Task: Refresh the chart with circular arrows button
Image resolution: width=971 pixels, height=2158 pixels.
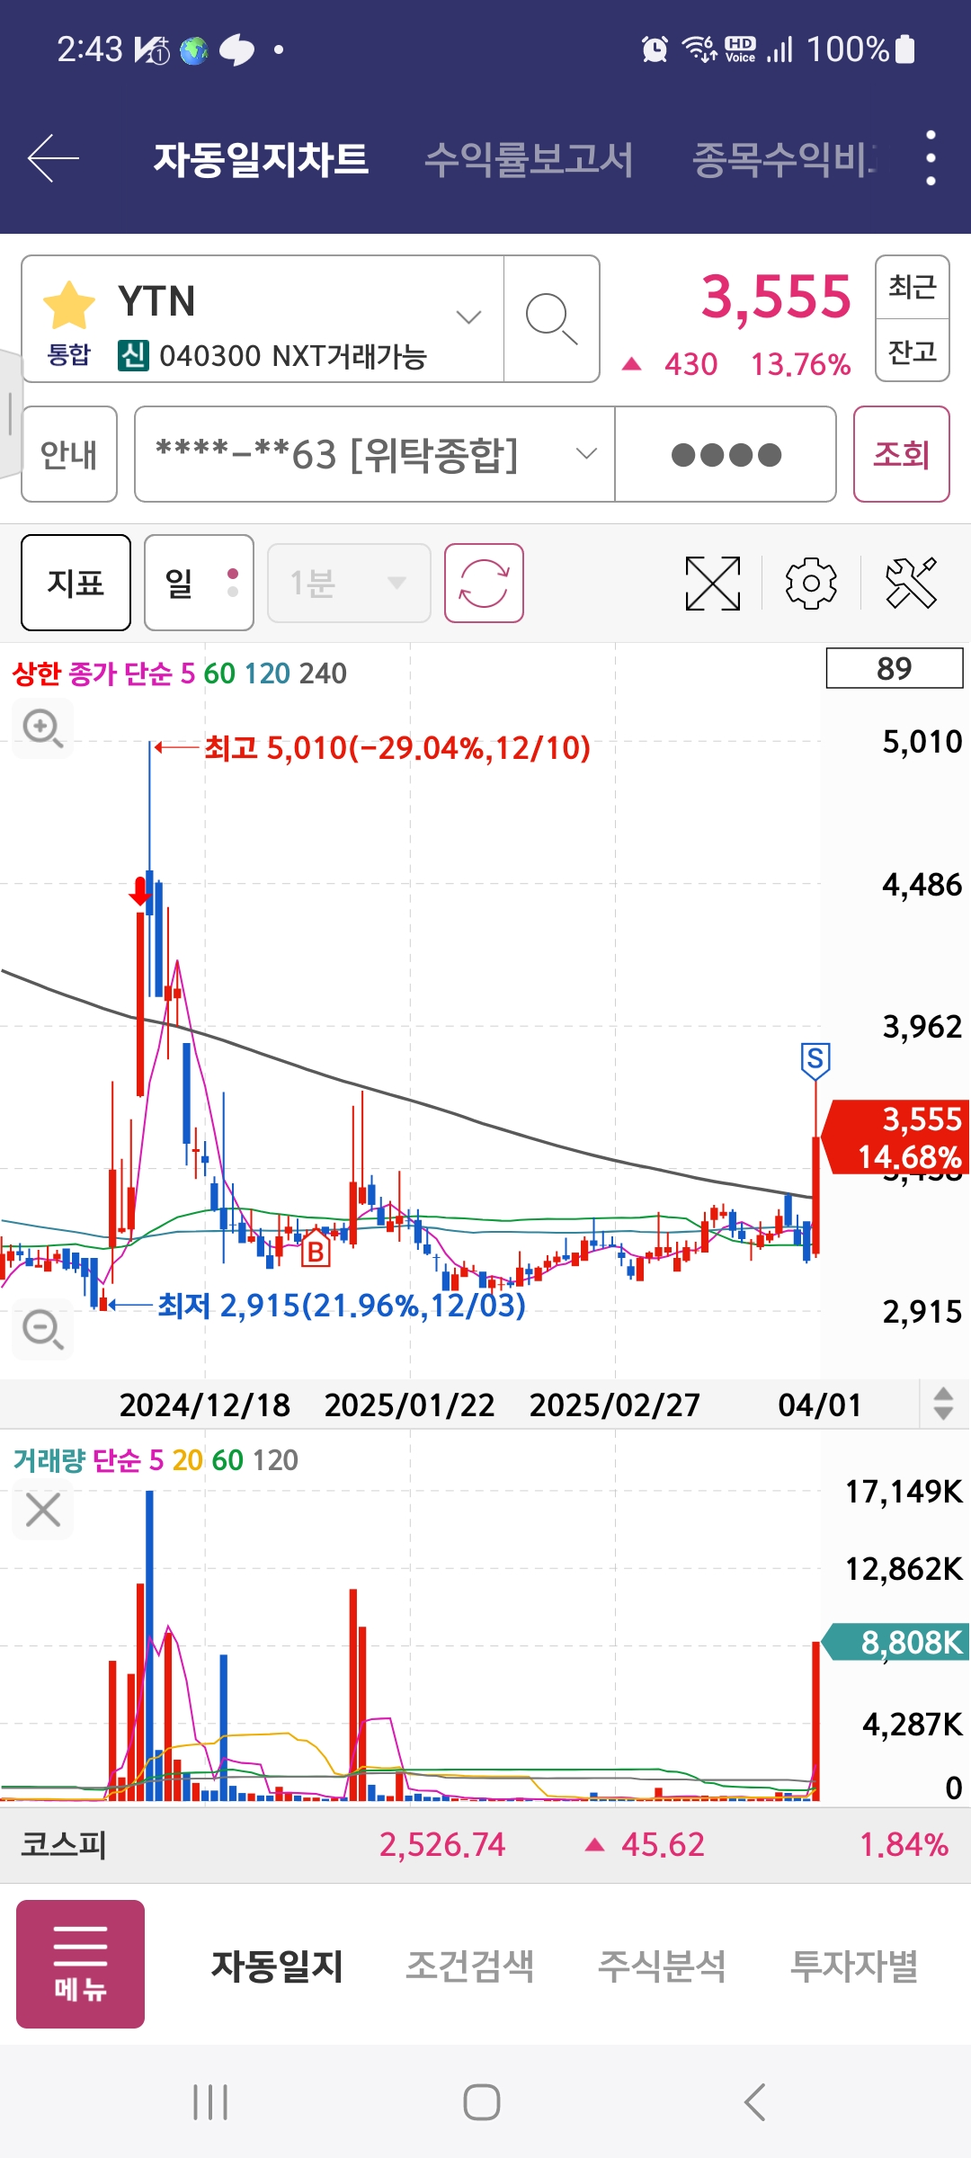Action: 484,583
